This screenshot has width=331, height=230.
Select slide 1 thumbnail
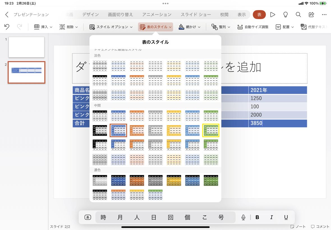(x=26, y=47)
